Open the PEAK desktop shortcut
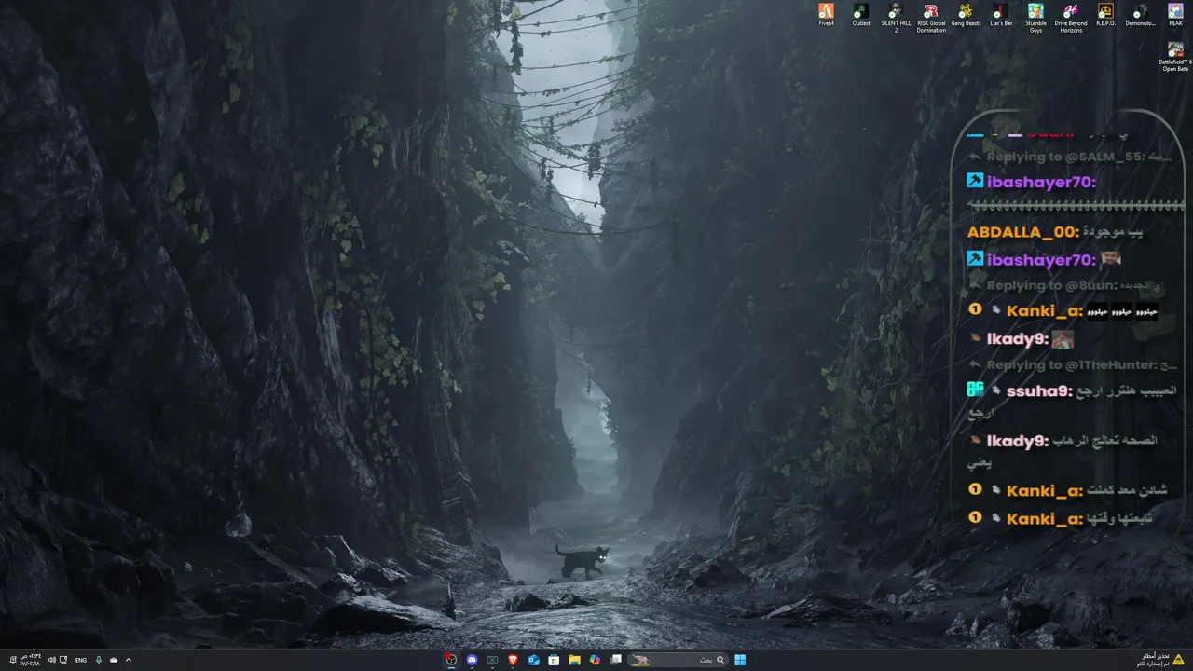This screenshot has height=671, width=1193. [1175, 15]
